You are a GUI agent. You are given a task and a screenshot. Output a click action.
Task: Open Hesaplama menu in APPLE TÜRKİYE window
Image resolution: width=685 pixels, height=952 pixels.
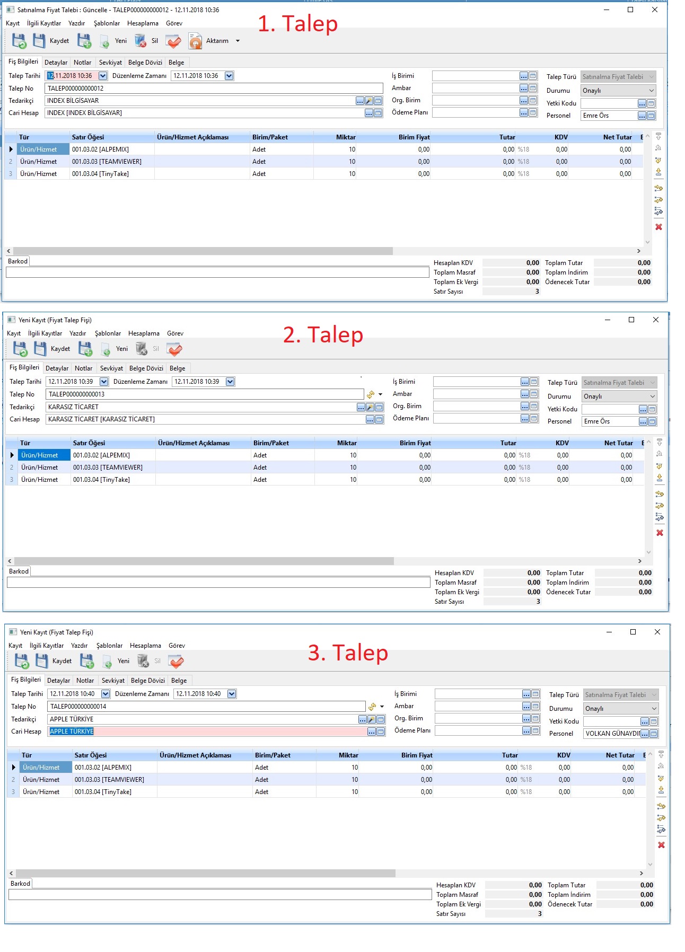coord(145,646)
